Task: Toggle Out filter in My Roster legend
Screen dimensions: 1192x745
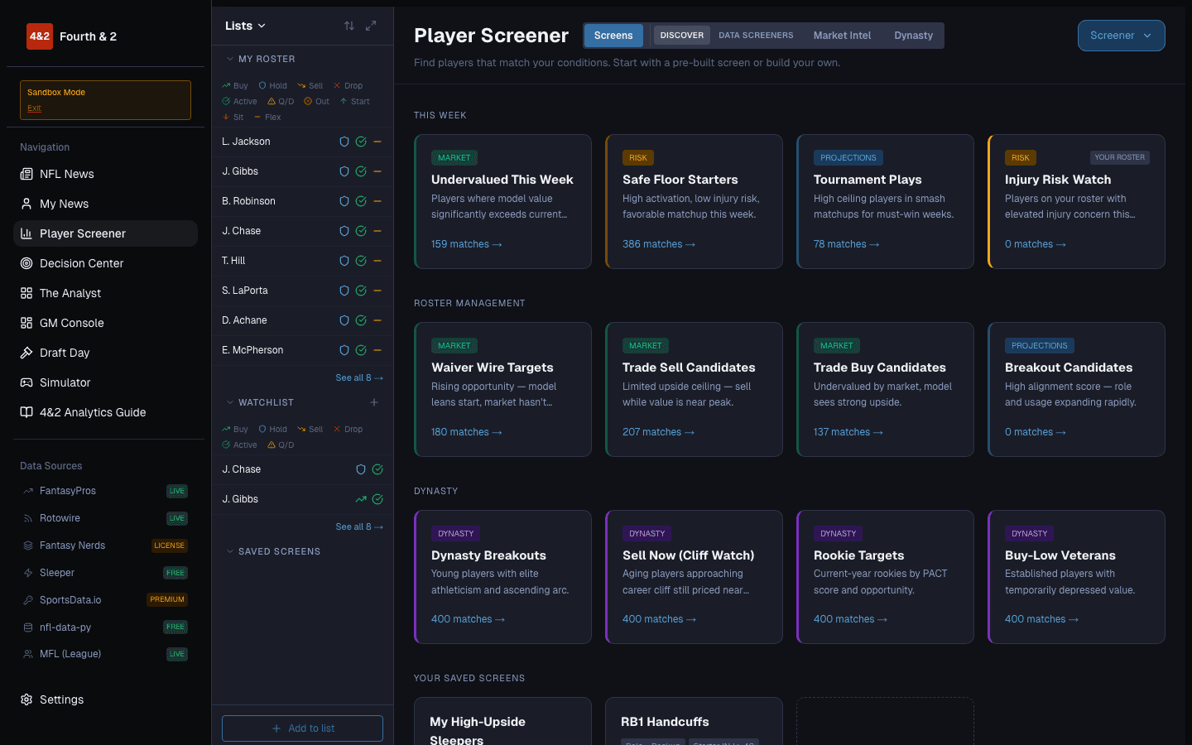Action: coord(316,101)
